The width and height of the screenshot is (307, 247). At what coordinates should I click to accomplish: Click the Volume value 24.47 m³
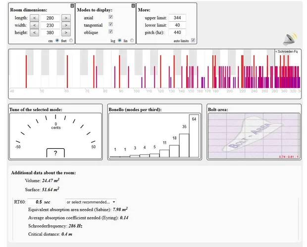51,180
